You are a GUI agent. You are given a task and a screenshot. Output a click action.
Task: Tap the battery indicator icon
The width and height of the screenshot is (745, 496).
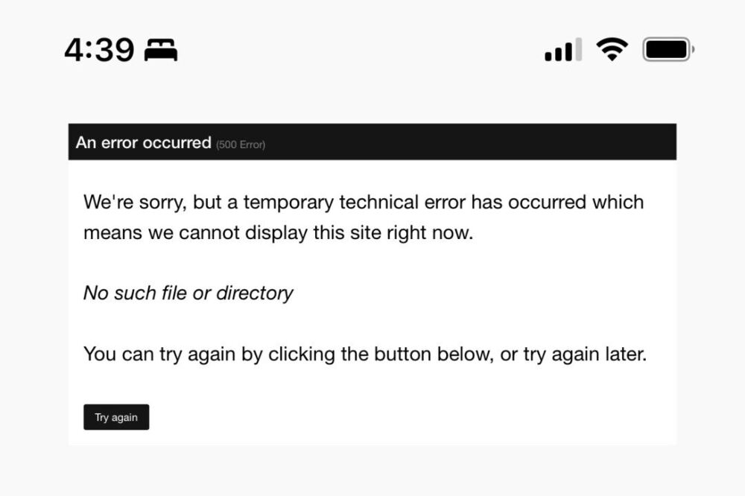668,50
